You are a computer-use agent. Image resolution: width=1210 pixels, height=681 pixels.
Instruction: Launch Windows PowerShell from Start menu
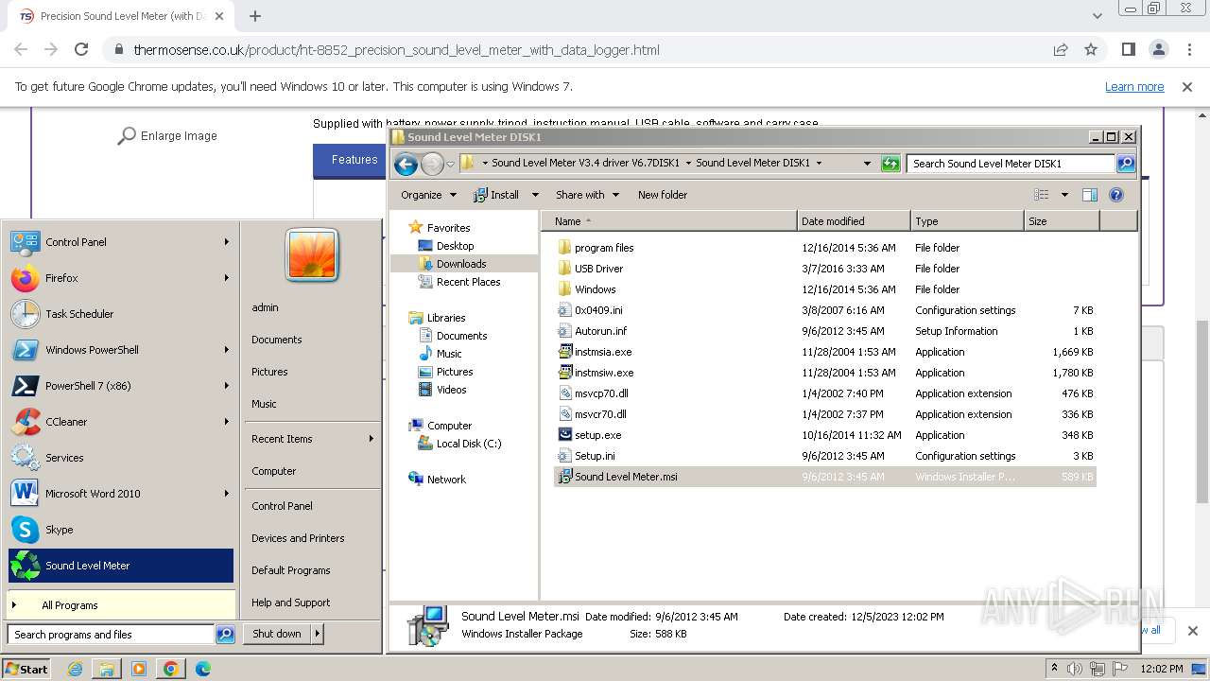tap(121, 350)
